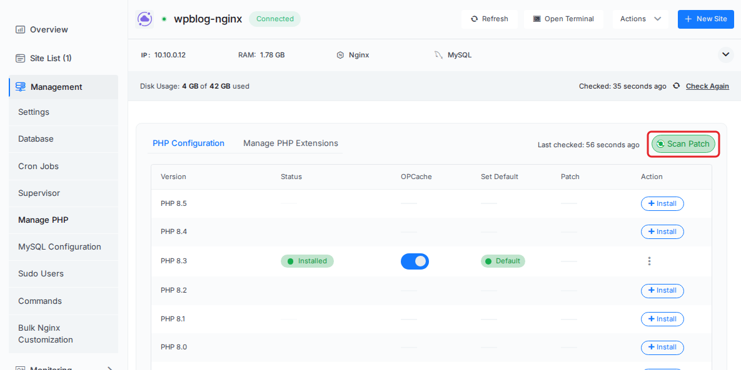Open Database in the sidebar
The width and height of the screenshot is (741, 370).
[x=63, y=139]
